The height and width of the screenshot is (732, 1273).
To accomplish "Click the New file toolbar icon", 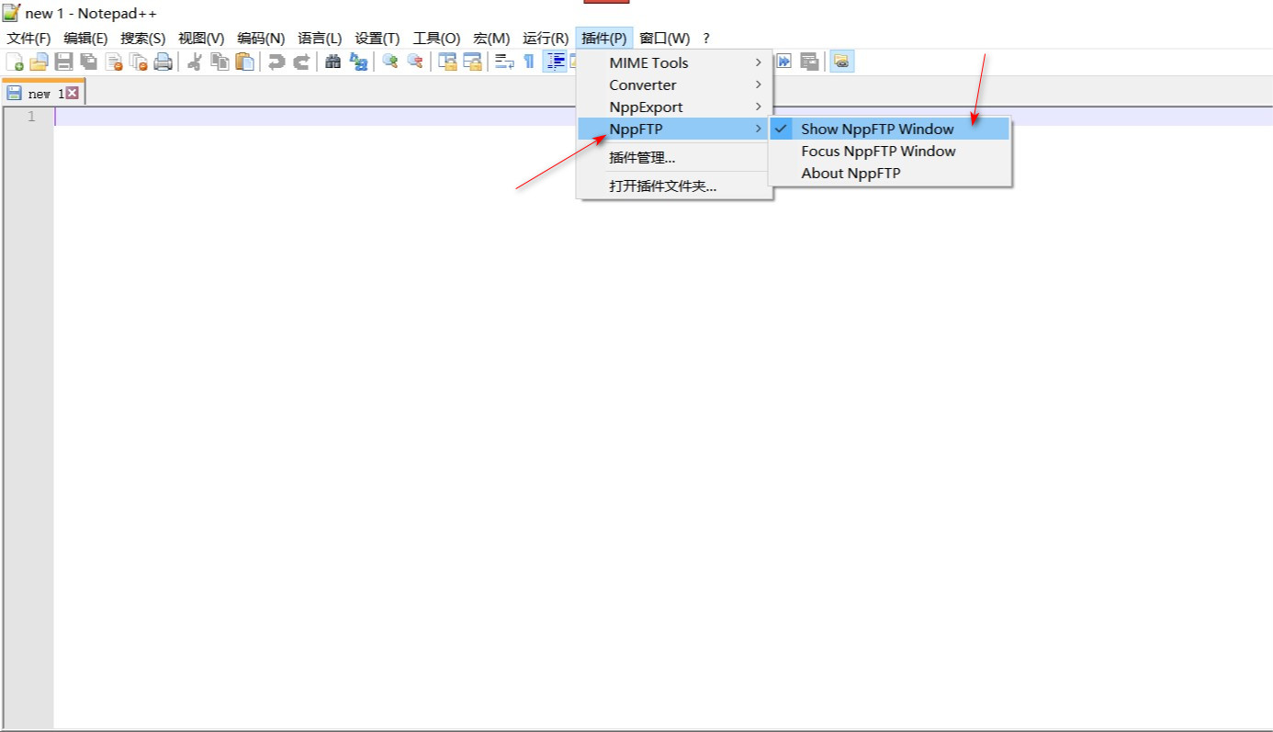I will 16,62.
